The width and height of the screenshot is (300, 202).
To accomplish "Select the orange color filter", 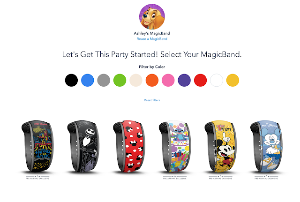I will tap(152, 80).
